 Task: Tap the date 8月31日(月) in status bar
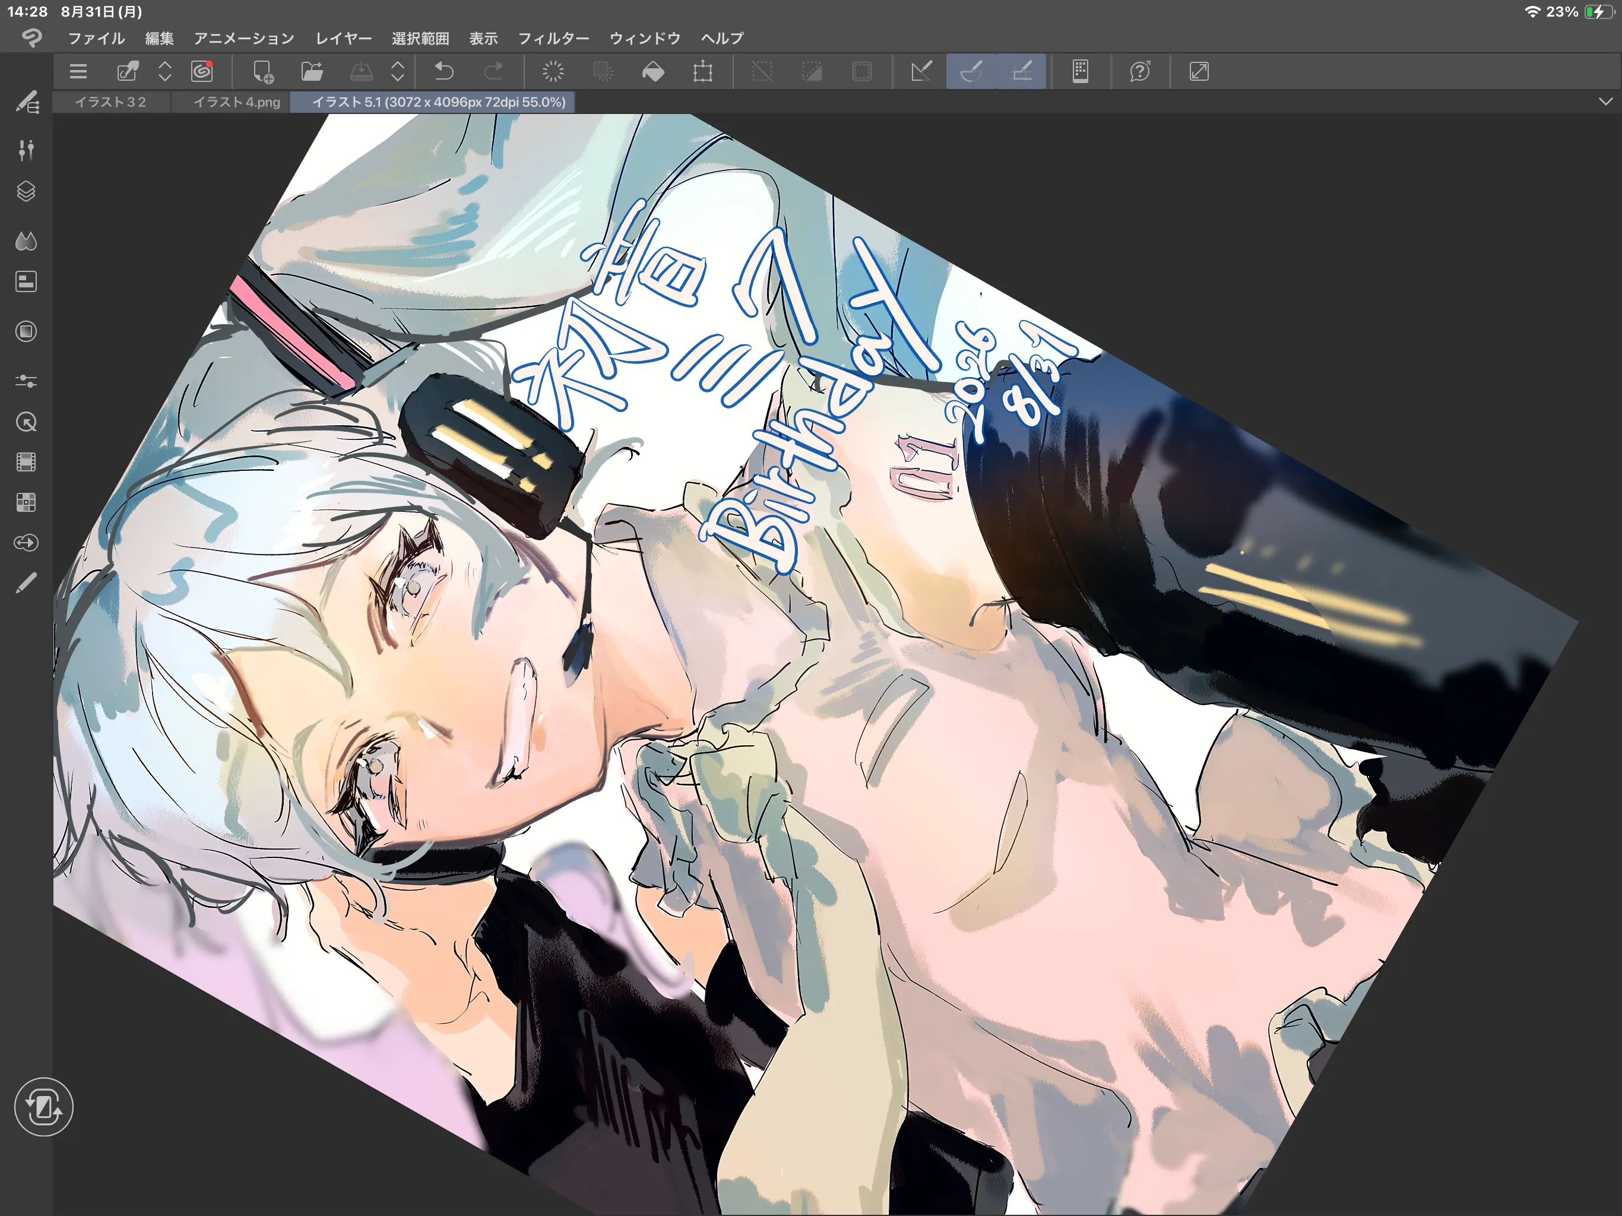(x=101, y=12)
